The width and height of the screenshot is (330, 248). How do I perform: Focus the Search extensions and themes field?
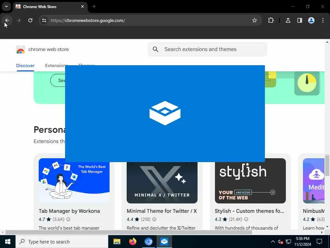207,49
